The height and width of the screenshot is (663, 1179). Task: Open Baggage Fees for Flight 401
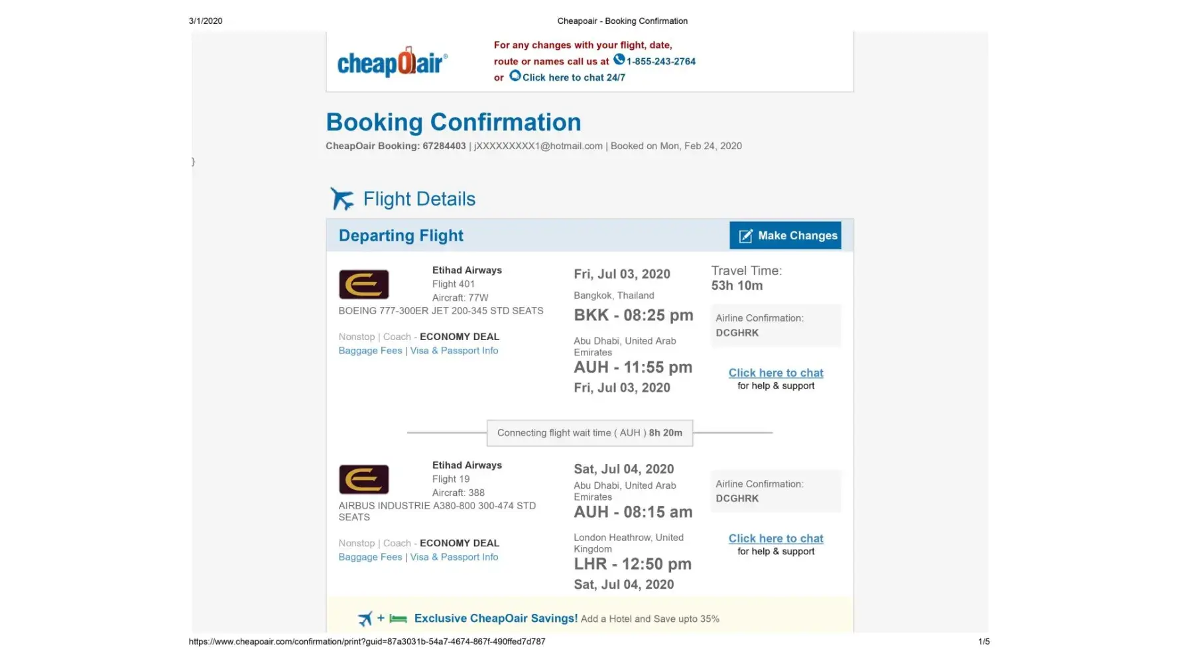[370, 351]
